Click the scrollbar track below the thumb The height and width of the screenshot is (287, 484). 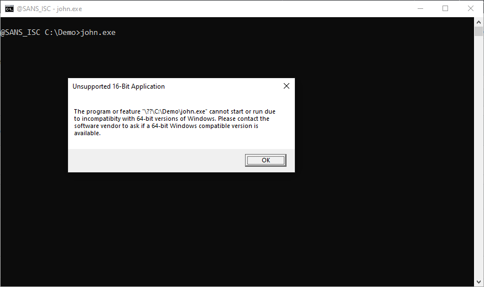point(479,166)
